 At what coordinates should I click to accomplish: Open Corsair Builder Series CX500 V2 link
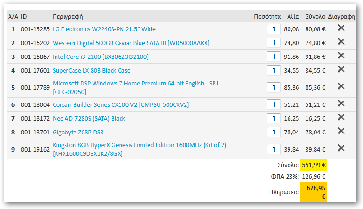click(121, 104)
